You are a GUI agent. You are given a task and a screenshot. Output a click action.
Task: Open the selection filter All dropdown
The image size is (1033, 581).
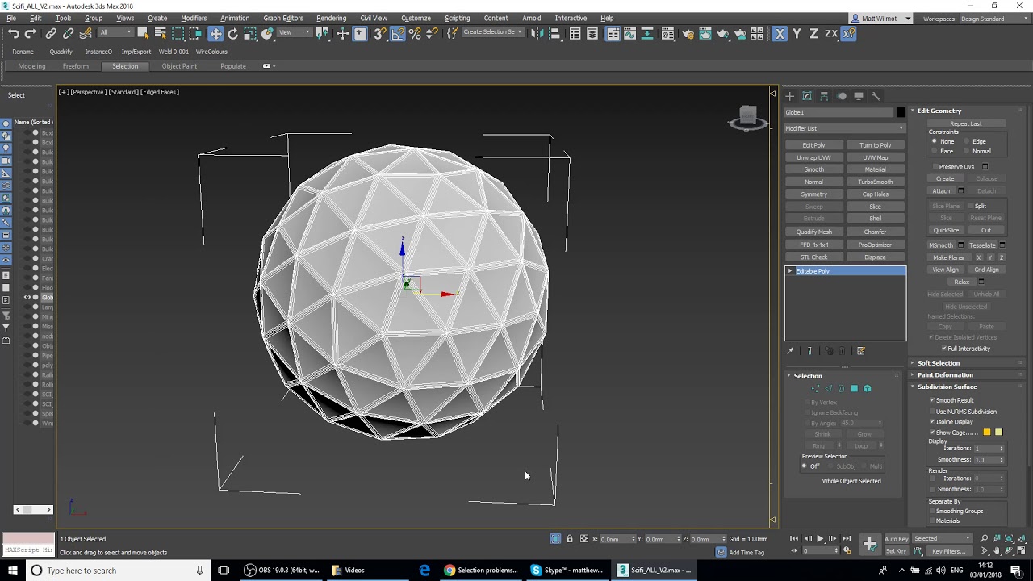point(115,32)
